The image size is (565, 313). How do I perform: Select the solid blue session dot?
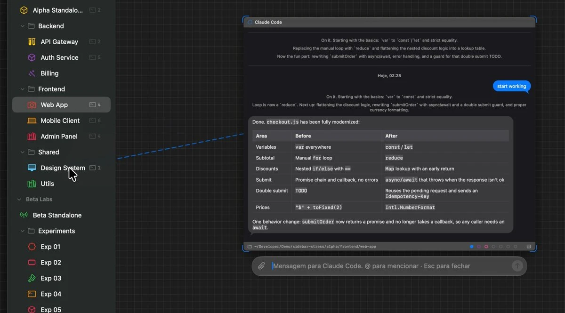[x=472, y=247]
